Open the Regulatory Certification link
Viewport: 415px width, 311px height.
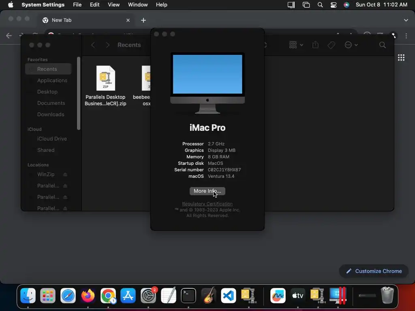pos(207,204)
